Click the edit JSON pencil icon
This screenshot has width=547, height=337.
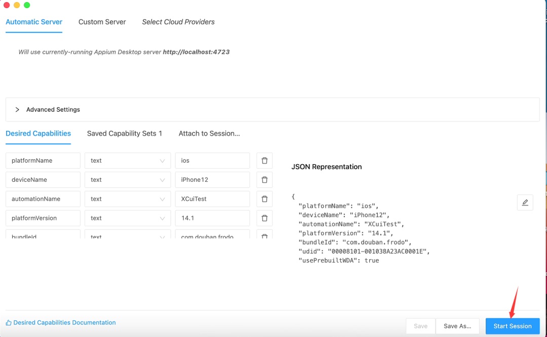(x=525, y=203)
